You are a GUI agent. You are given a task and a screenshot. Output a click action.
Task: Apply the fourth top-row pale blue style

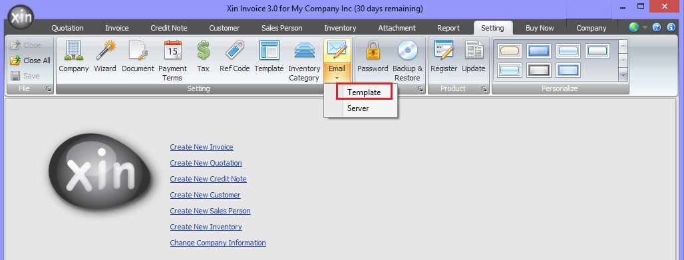[x=597, y=51]
